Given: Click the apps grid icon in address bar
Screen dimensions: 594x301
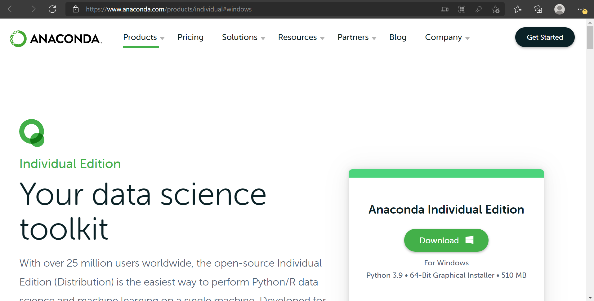Looking at the screenshot, I should 462,9.
